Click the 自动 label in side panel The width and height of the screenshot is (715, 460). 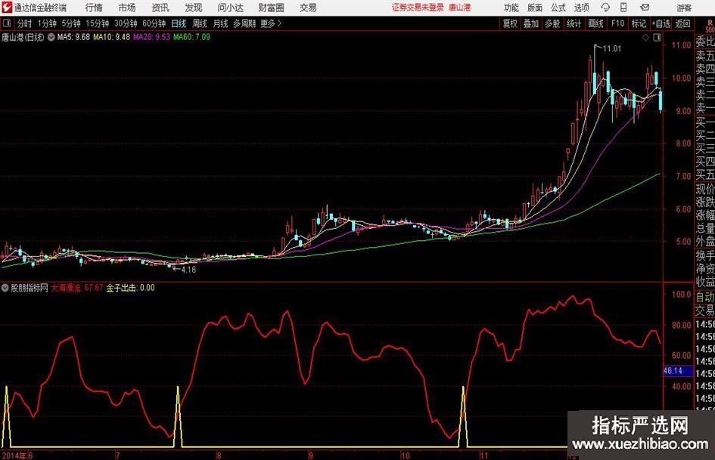click(705, 297)
